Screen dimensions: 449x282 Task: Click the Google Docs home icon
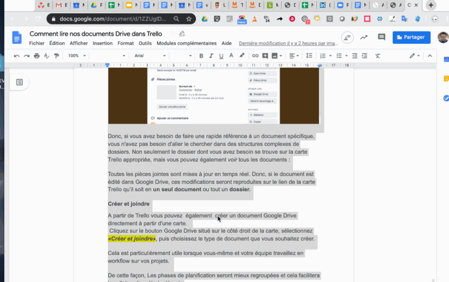(16, 37)
